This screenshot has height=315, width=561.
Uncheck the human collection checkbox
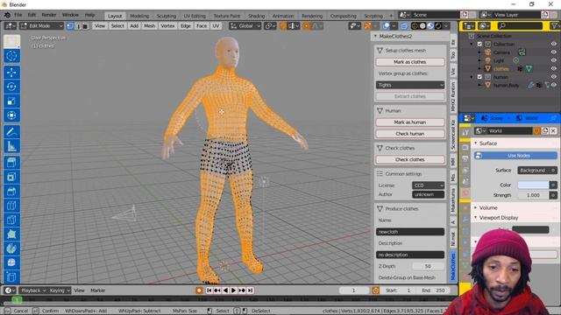pyautogui.click(x=479, y=77)
